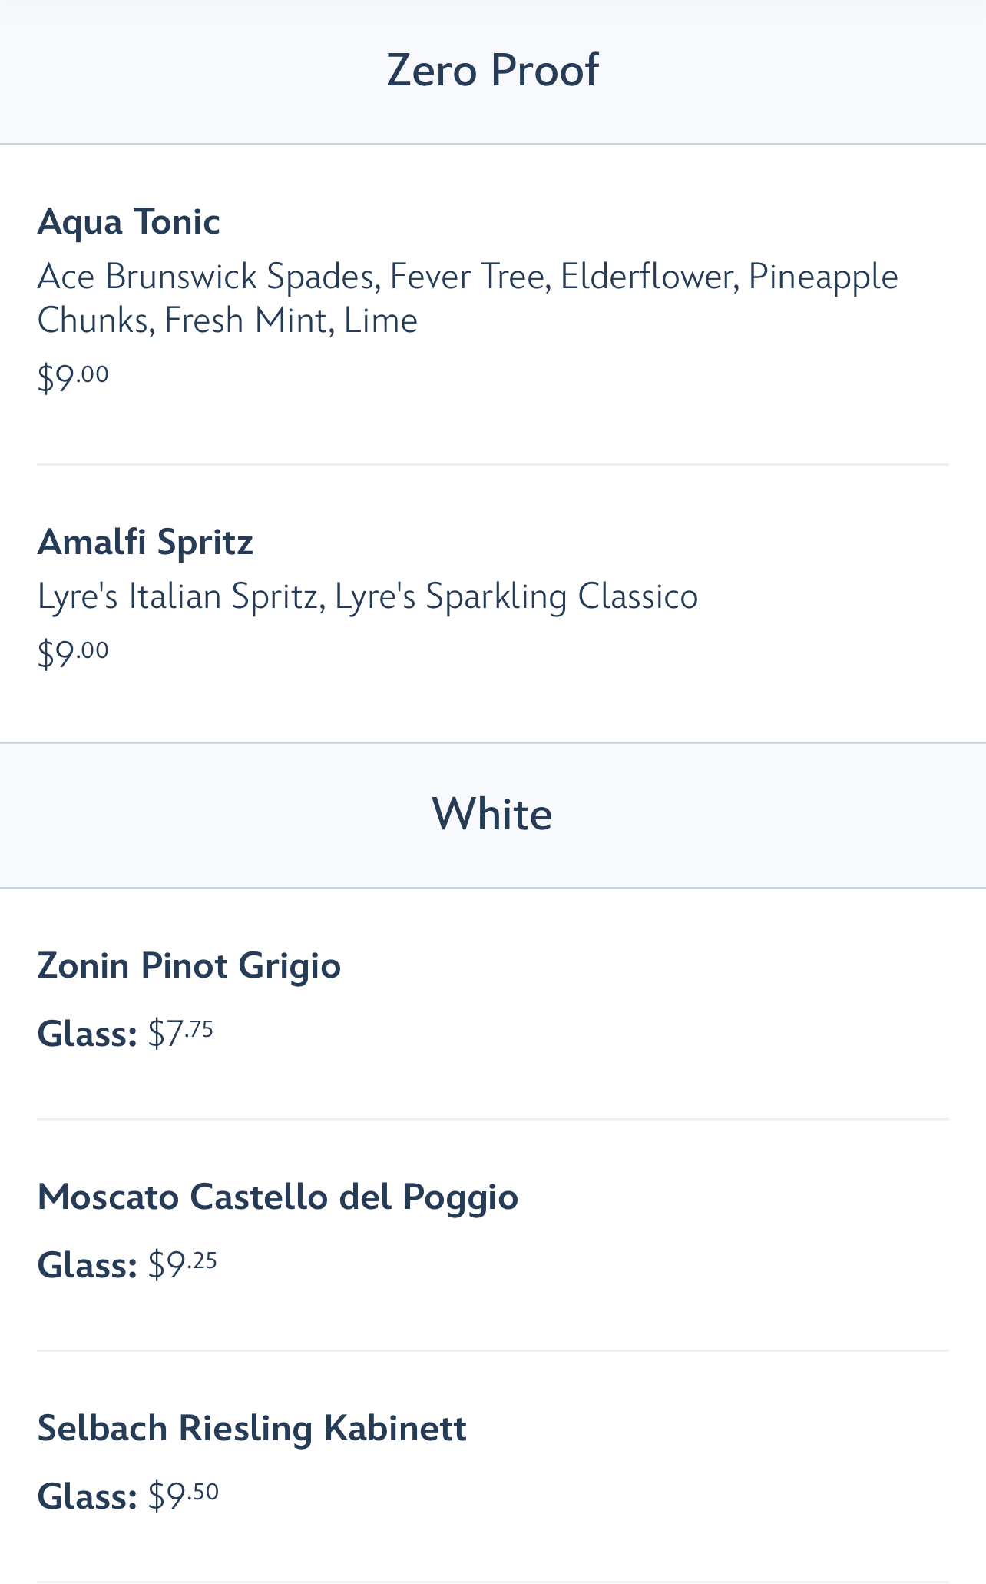Tap the Zero Proof section header
This screenshot has height=1584, width=986.
[492, 70]
